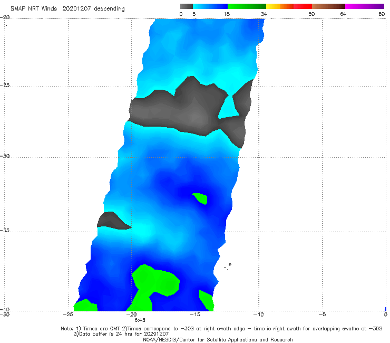Click the color bar label '80' at far end
The height and width of the screenshot is (343, 390).
click(382, 14)
